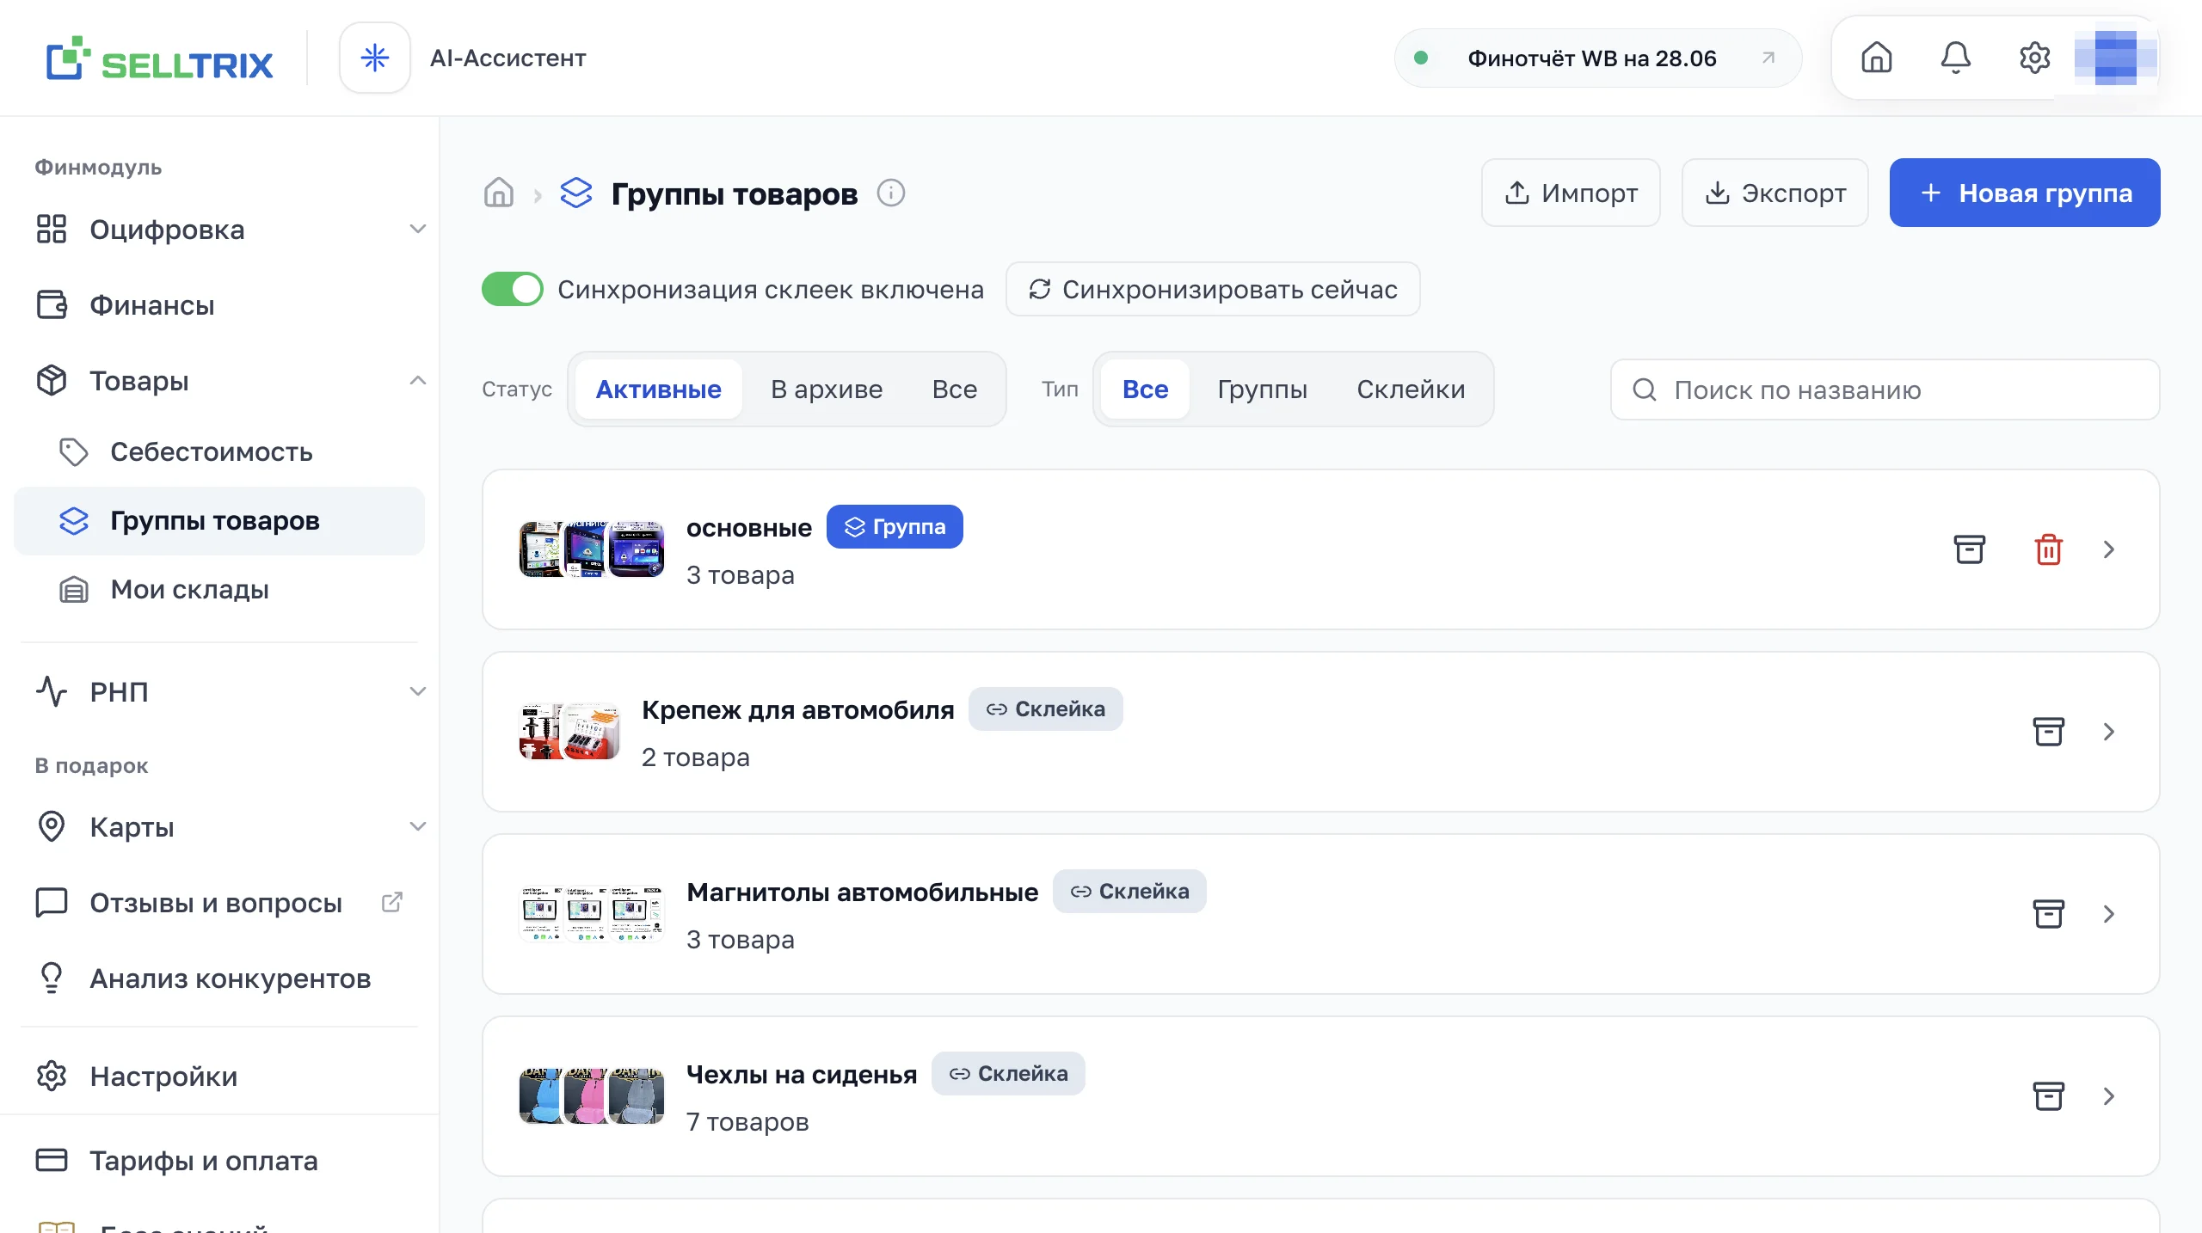Filter by Группы type

click(1262, 390)
